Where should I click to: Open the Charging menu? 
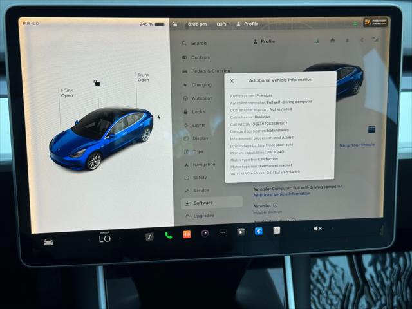pyautogui.click(x=198, y=85)
